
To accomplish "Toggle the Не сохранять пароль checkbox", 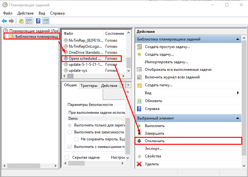I will point(76,139).
